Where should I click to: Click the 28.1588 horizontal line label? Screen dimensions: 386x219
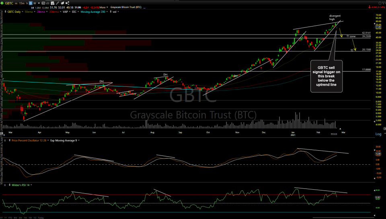click(x=366, y=49)
